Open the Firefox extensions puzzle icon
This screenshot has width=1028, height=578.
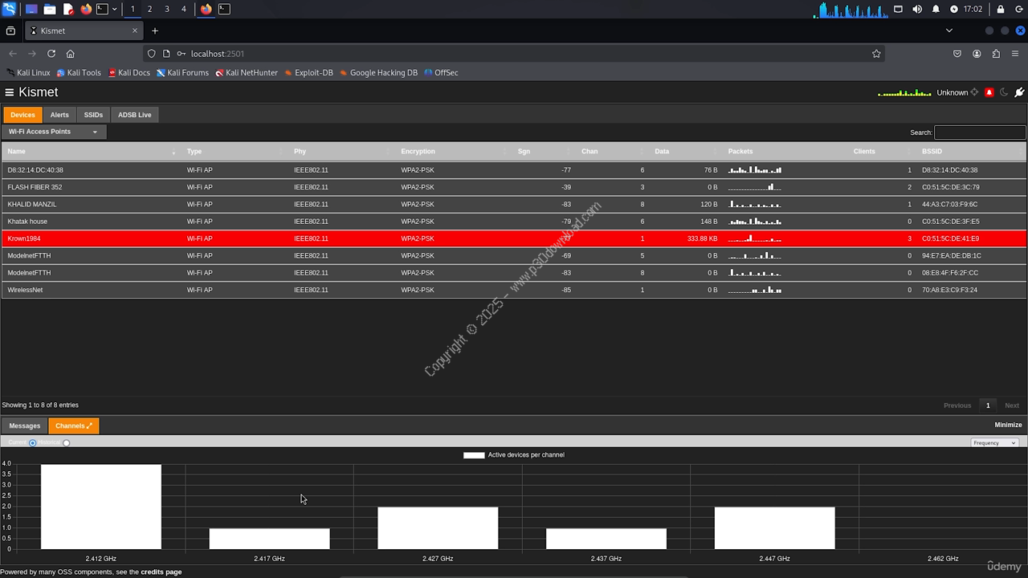[996, 53]
